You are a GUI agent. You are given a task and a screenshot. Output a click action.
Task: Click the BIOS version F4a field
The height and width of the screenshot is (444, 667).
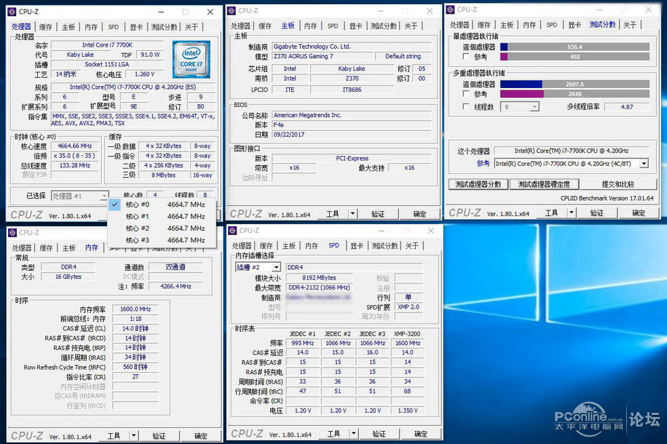point(351,125)
